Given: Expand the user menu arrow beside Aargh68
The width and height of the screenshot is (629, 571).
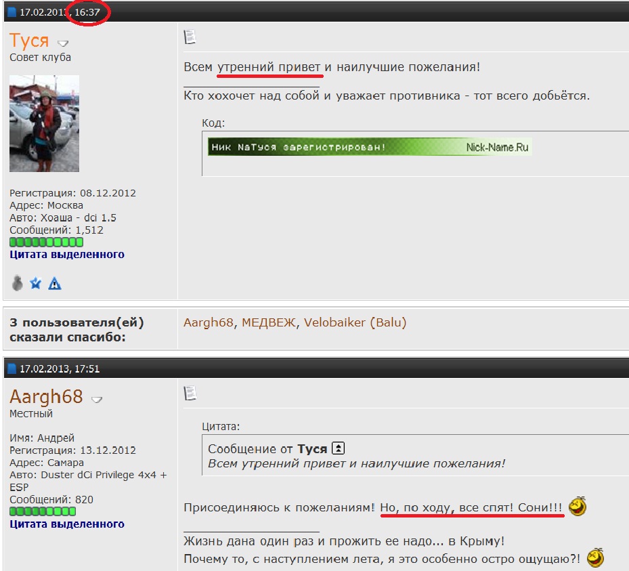Looking at the screenshot, I should [97, 399].
